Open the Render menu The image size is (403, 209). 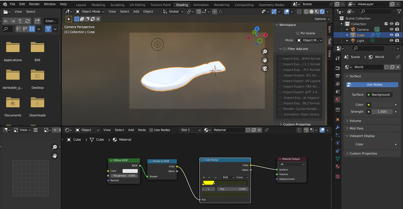pos(34,4)
